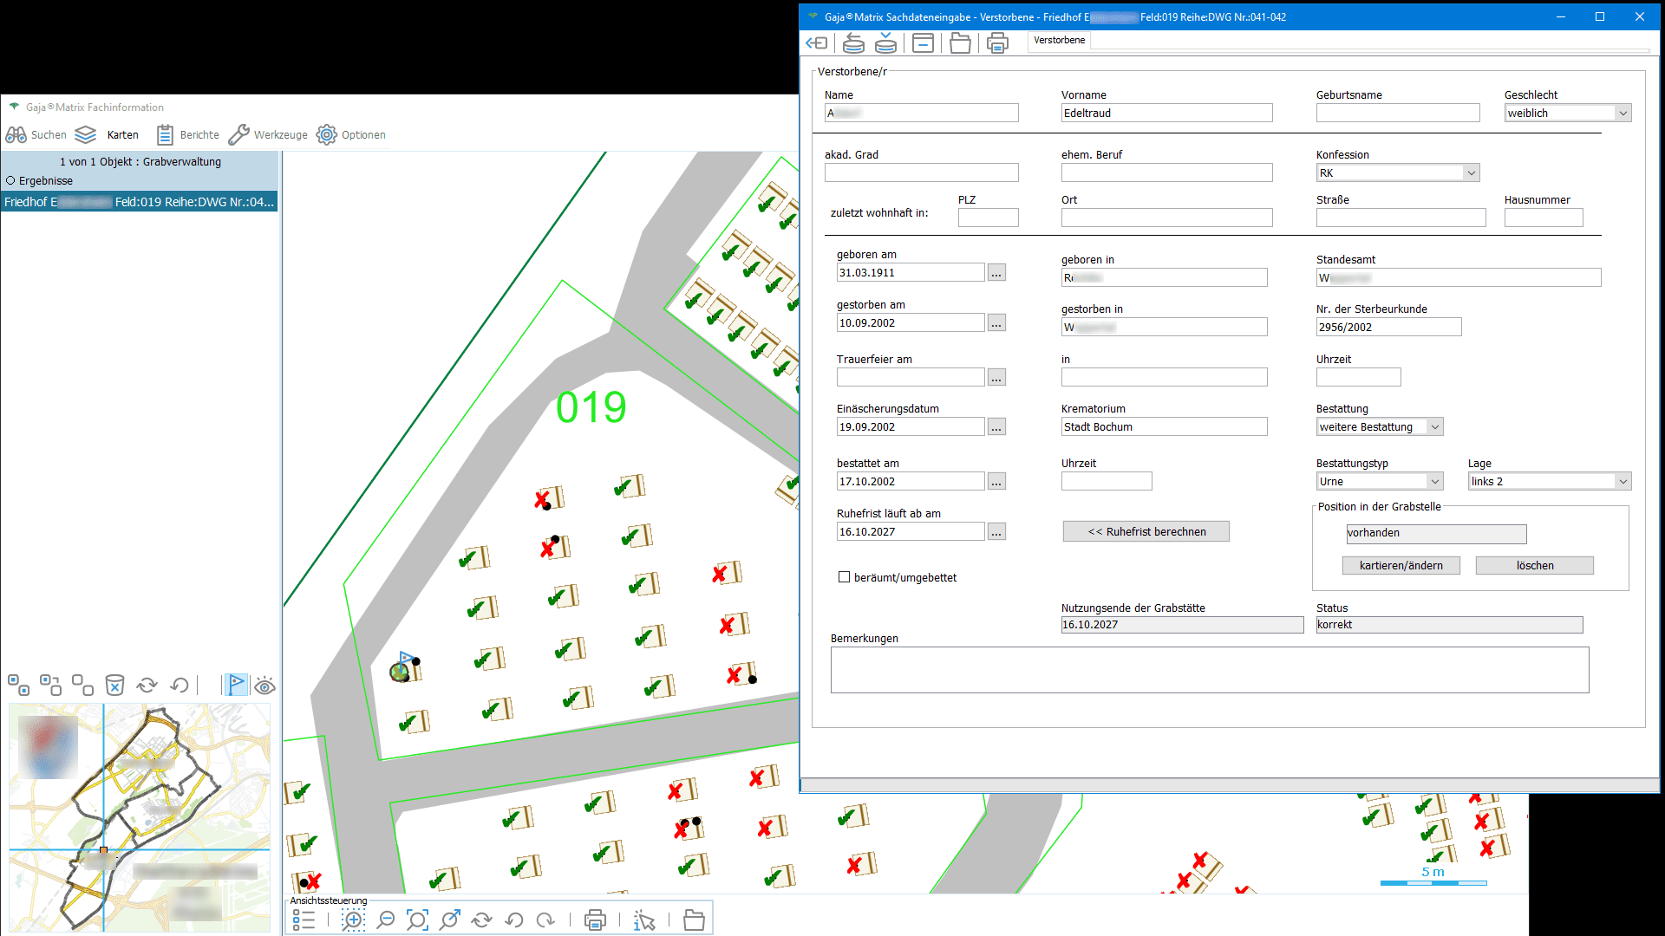Viewport: 1665px width, 936px height.
Task: Click the Bemerkungen text field
Action: (1209, 670)
